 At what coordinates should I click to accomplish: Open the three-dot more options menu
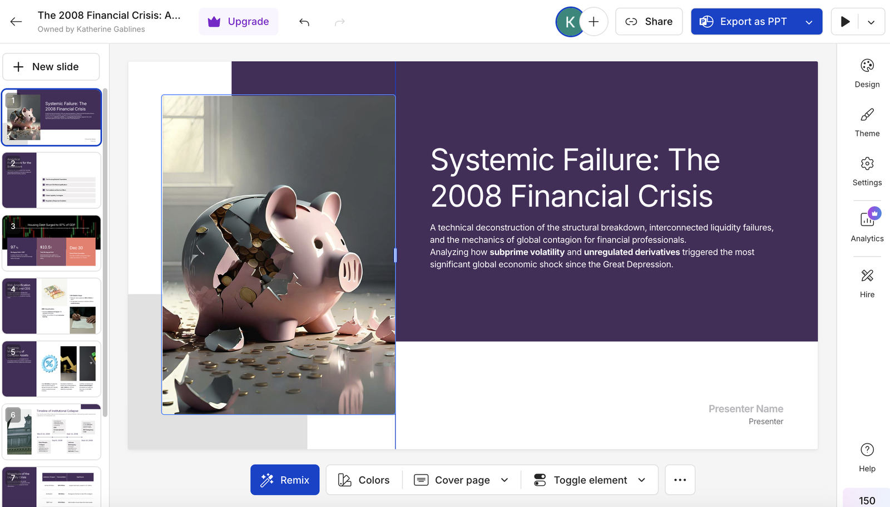pyautogui.click(x=680, y=480)
